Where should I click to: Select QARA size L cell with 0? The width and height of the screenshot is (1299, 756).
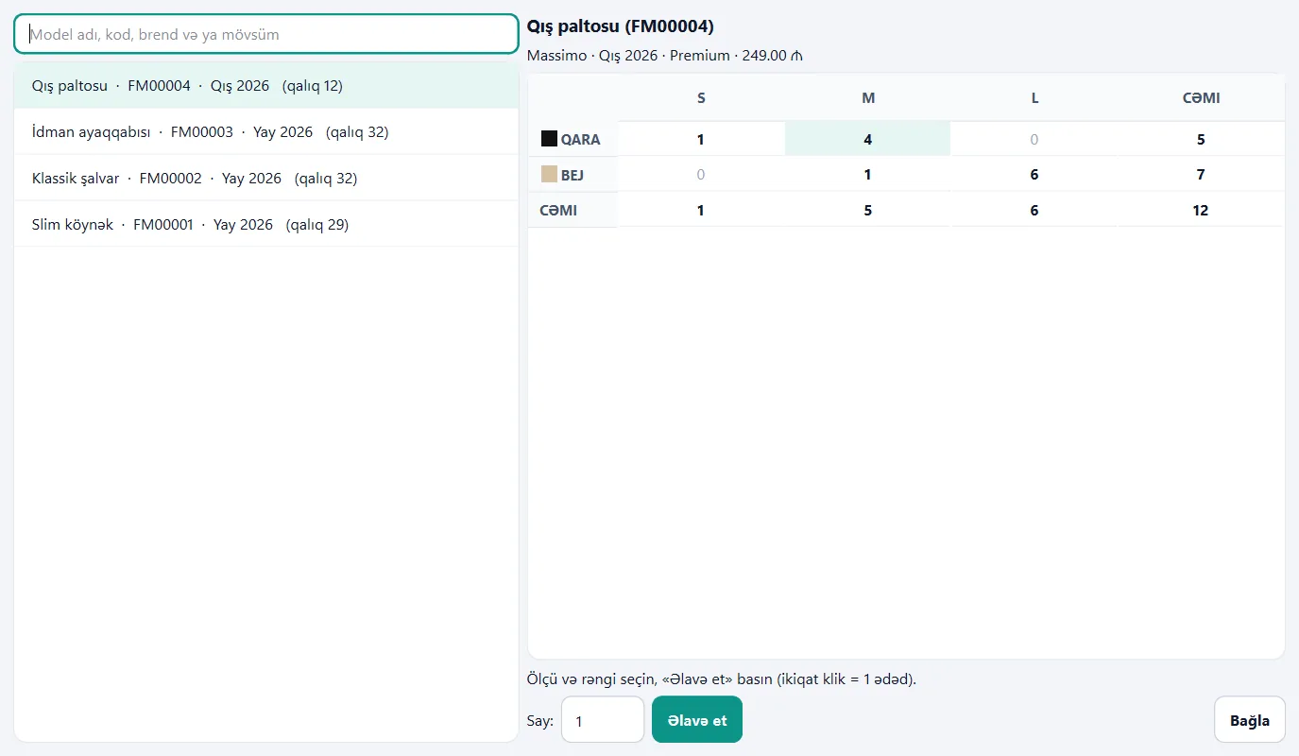(x=1034, y=139)
